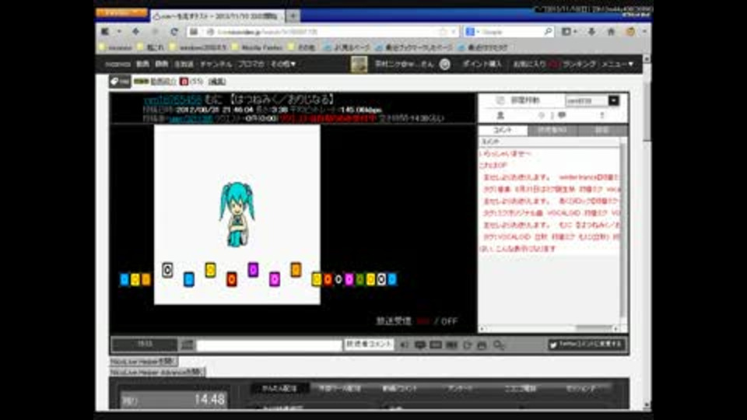Select the アンケート tab in the lower panel
Image resolution: width=747 pixels, height=420 pixels.
(x=460, y=389)
